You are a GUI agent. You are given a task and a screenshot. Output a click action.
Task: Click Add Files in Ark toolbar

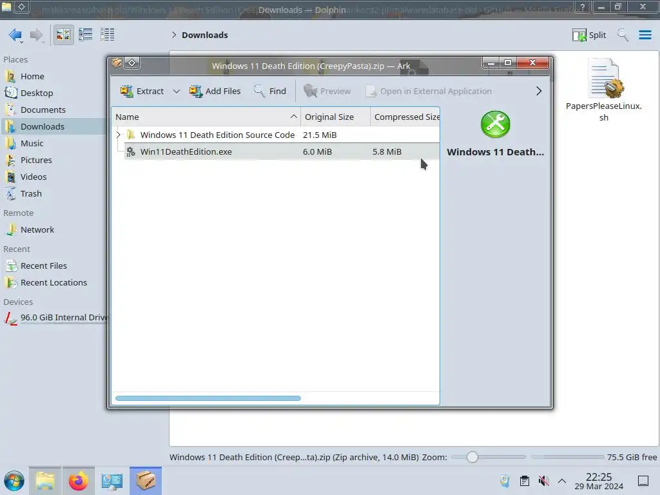[x=215, y=91]
